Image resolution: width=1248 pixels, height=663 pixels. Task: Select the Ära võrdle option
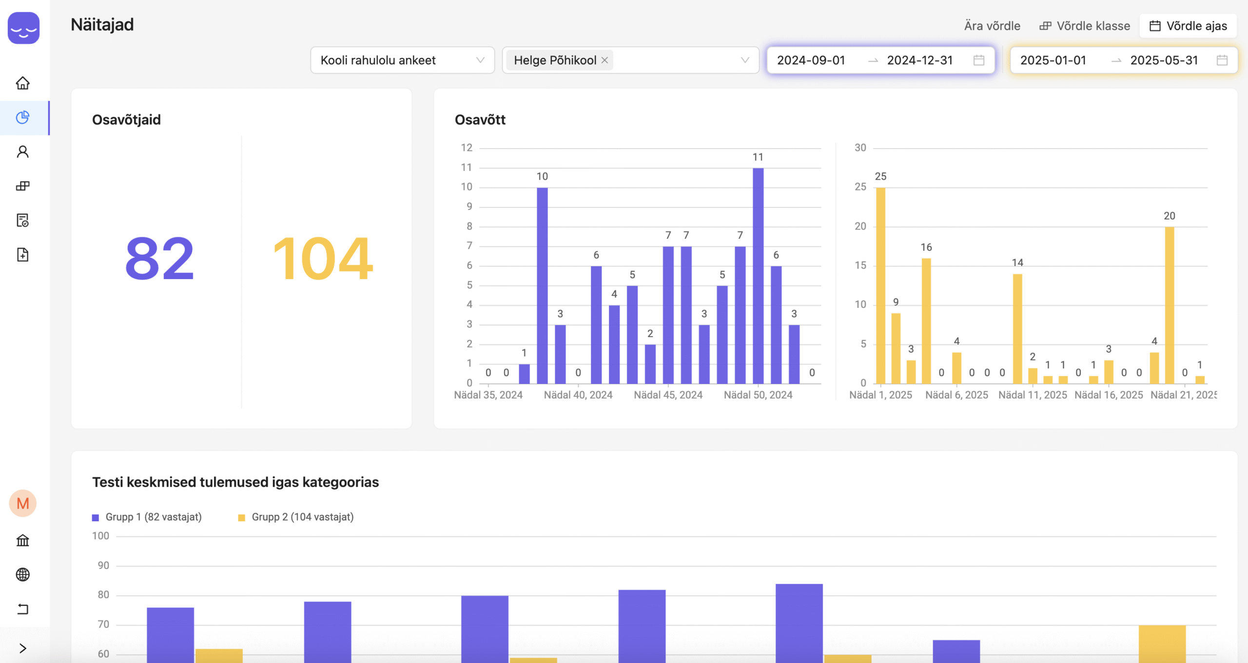pos(992,26)
